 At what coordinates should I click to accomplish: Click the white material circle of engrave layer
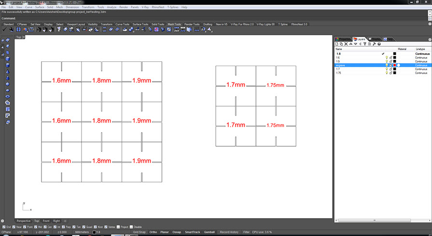pyautogui.click(x=399, y=65)
